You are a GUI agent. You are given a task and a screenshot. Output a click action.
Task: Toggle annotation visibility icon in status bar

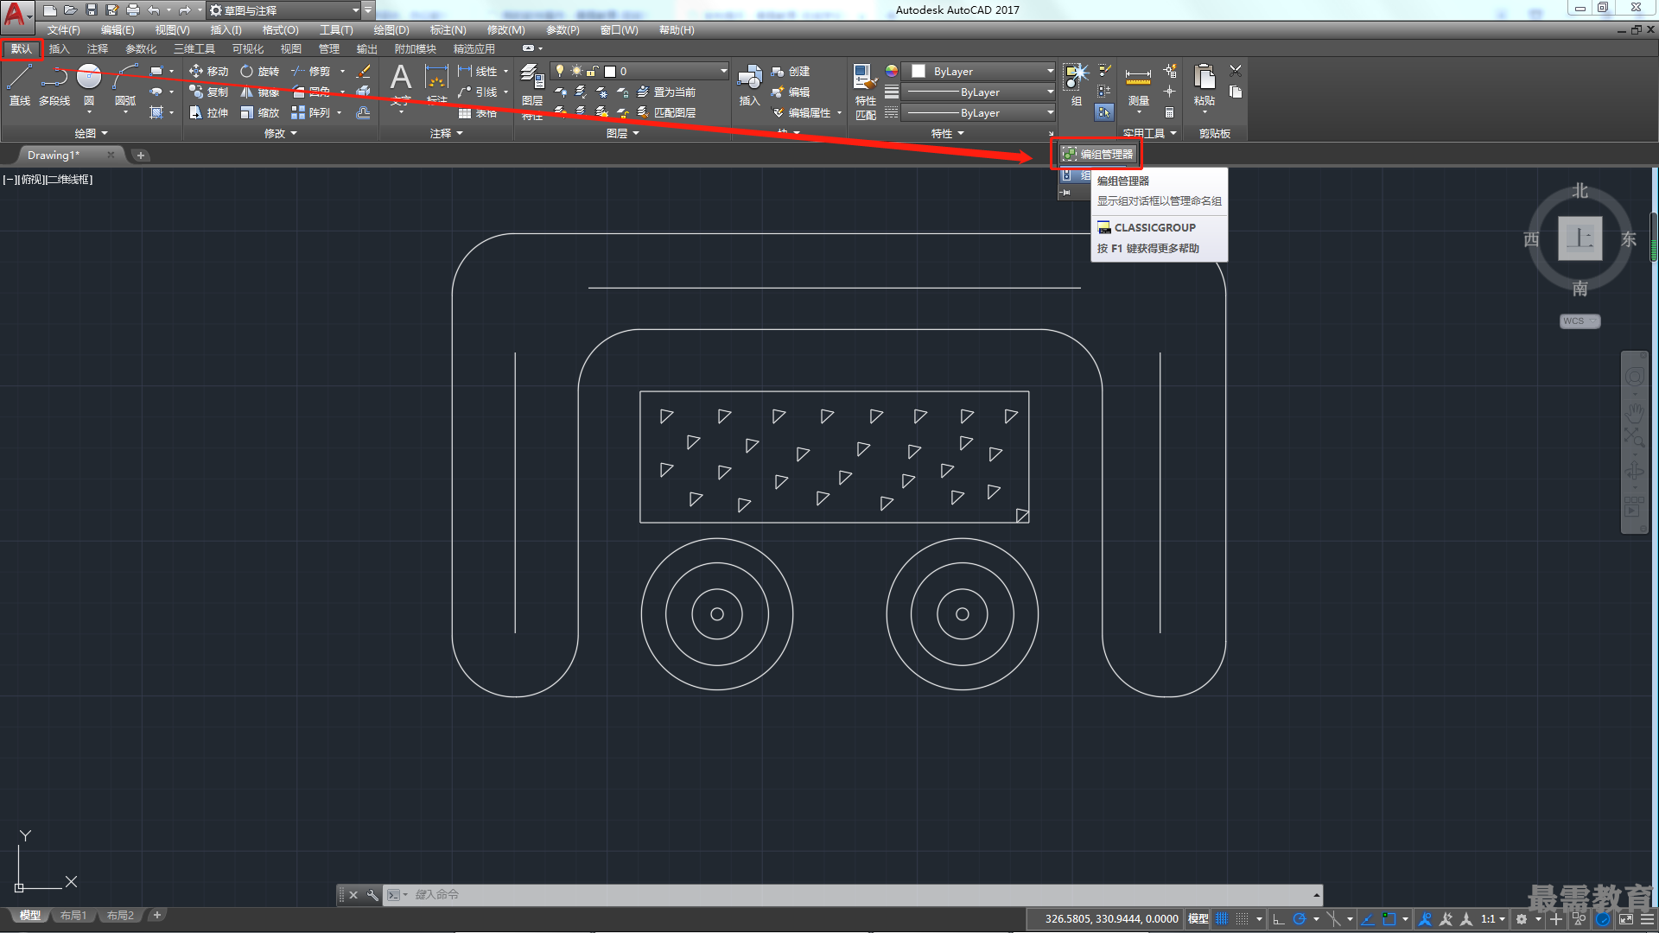point(1426,919)
